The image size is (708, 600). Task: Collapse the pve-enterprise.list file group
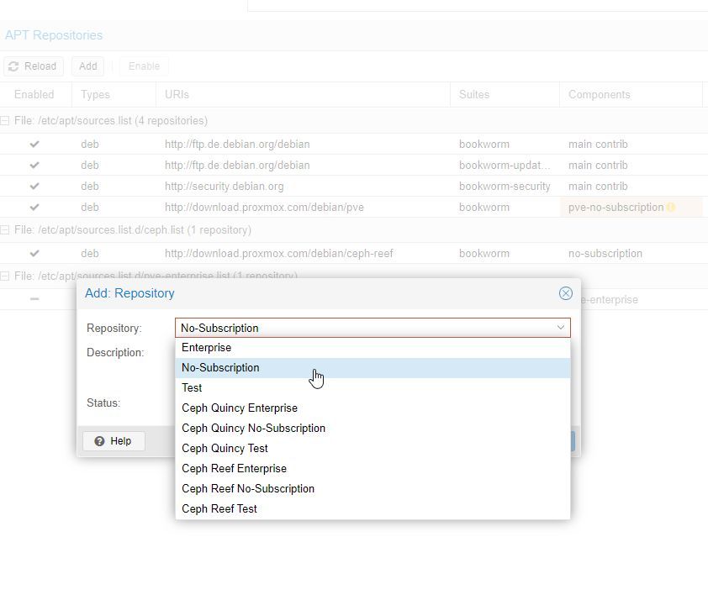coord(4,276)
